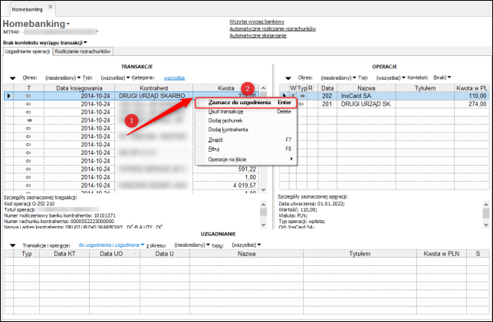Sort Uzgadnianie by 'Data KT' column
The width and height of the screenshot is (493, 322).
tap(64, 254)
